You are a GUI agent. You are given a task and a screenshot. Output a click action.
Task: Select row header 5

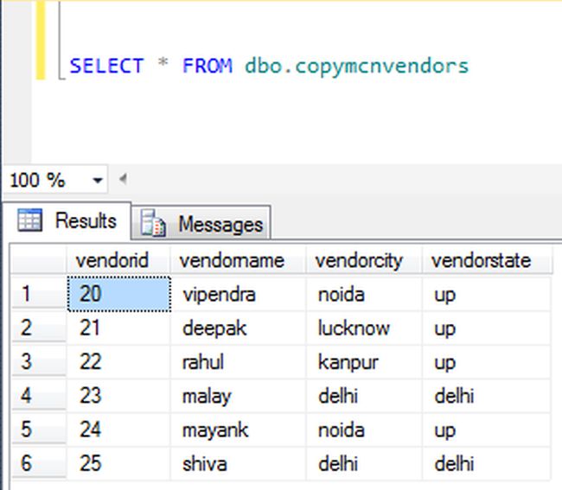point(39,430)
